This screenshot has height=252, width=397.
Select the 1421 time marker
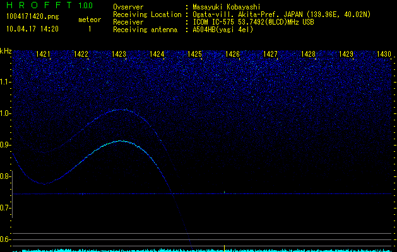(44, 55)
